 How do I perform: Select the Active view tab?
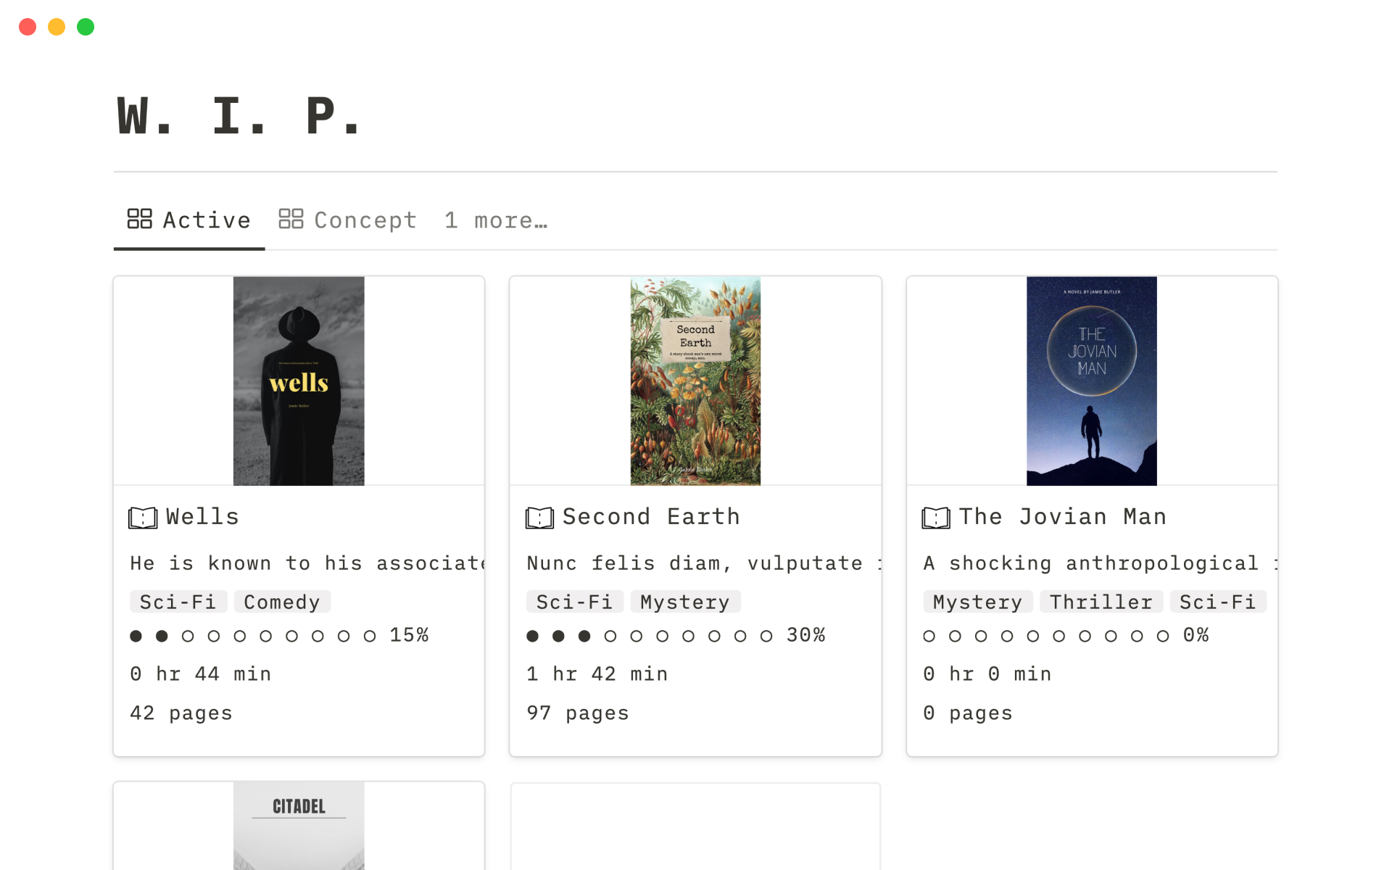click(189, 220)
